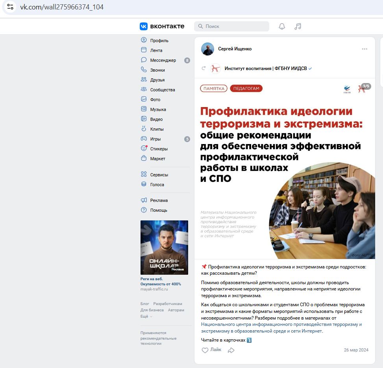The image size is (383, 368).
Task: Click the share arrow icon under post
Action: pos(231,350)
